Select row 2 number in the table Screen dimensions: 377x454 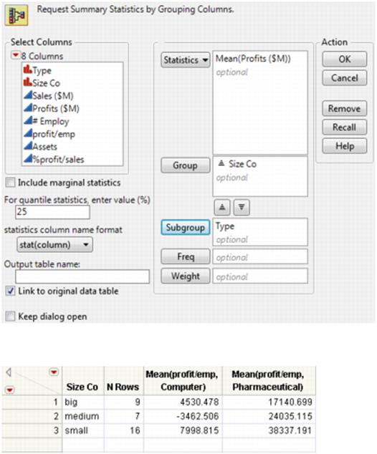pos(32,416)
